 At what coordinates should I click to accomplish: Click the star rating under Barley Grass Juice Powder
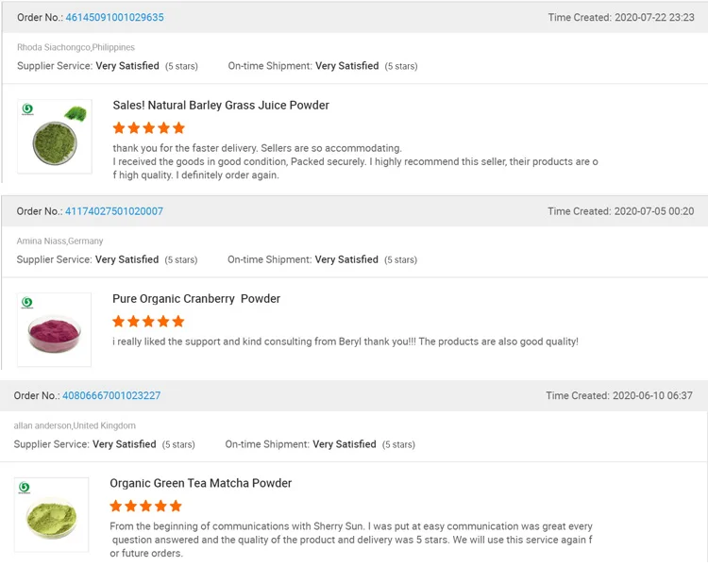pyautogui.click(x=149, y=128)
